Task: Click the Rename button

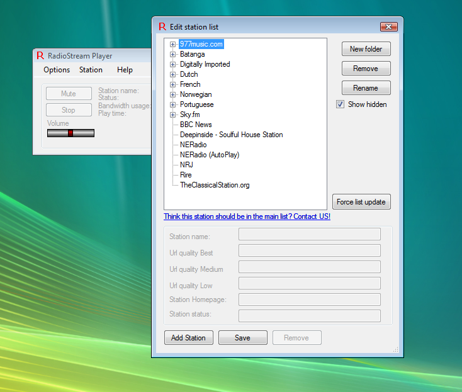Action: tap(366, 87)
